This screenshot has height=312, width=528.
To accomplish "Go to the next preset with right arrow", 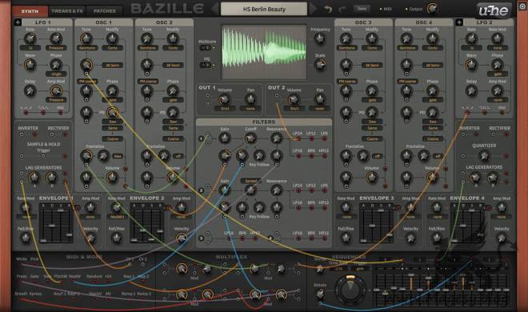I will coord(312,9).
